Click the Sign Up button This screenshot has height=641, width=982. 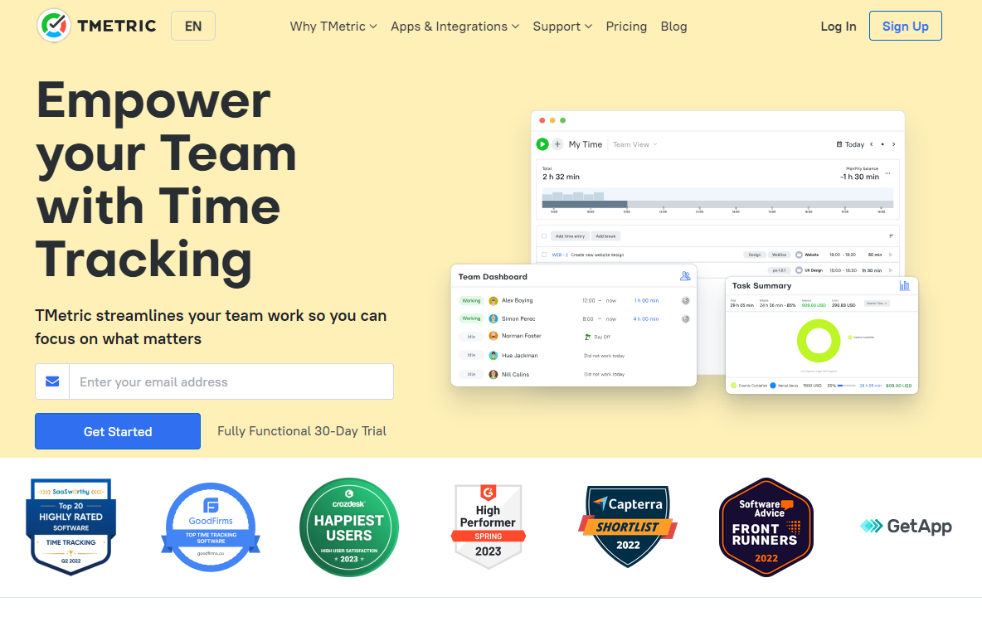tap(905, 26)
